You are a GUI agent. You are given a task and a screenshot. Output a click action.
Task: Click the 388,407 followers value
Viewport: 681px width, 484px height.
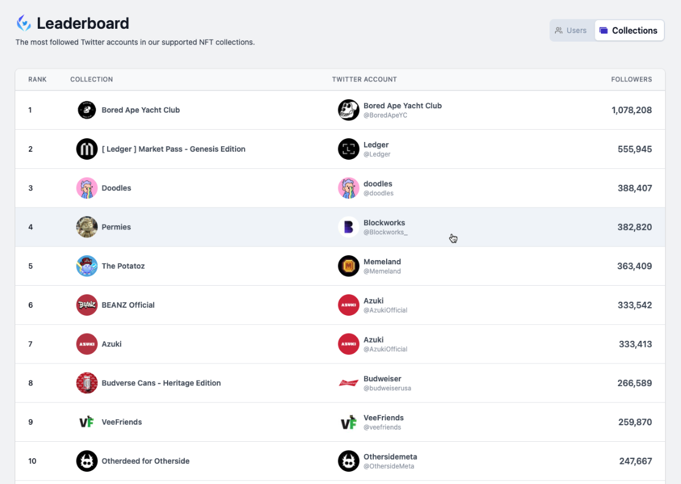(634, 188)
